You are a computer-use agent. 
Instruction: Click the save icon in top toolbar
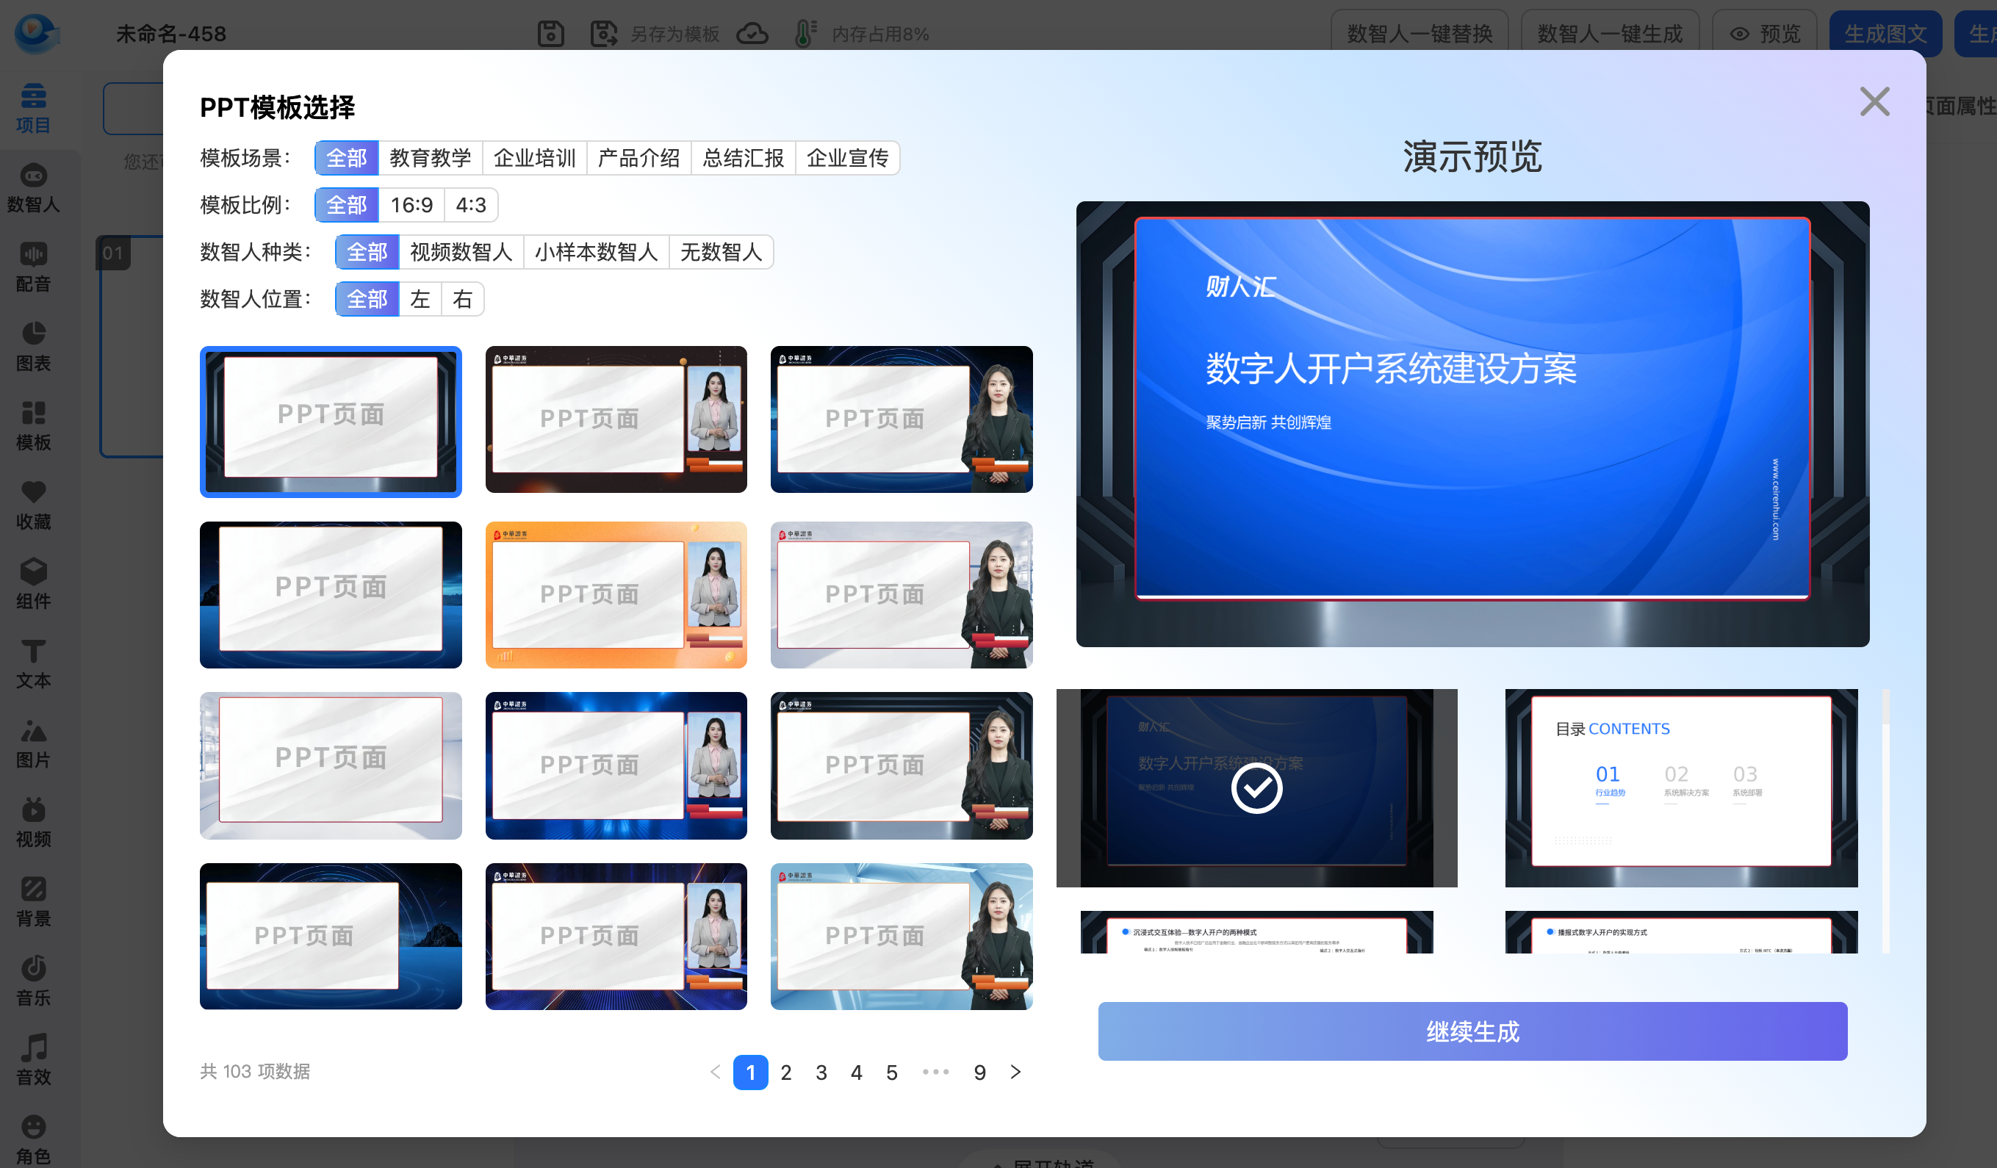coord(551,34)
